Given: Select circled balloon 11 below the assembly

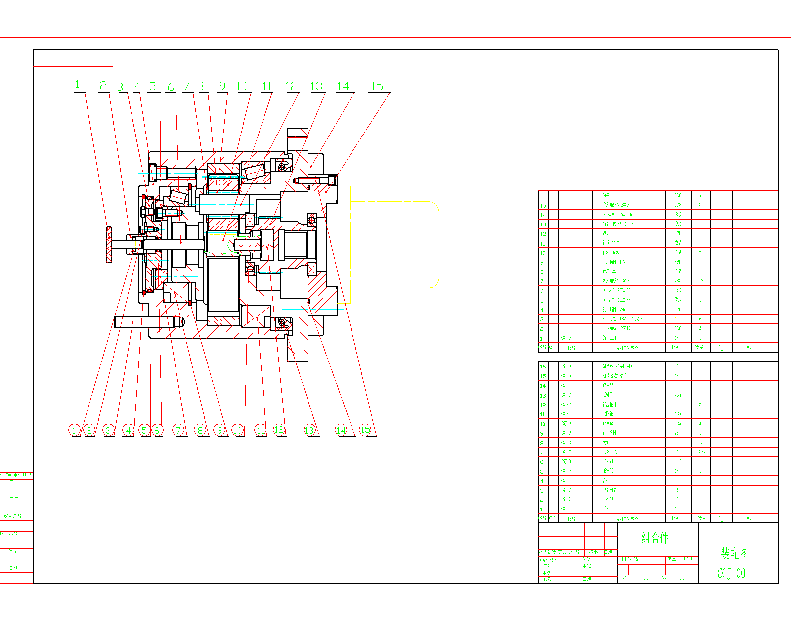Looking at the screenshot, I should [261, 430].
